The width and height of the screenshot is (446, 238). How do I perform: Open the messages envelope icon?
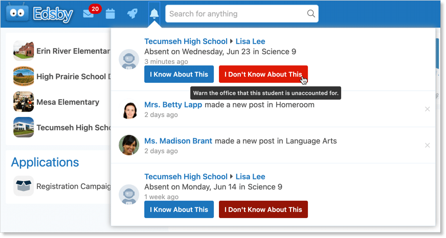(x=88, y=14)
